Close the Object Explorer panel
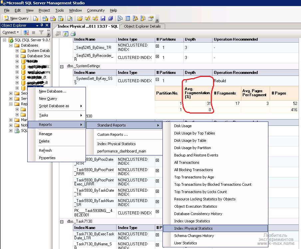The height and width of the screenshot is (249, 301). click(x=47, y=25)
